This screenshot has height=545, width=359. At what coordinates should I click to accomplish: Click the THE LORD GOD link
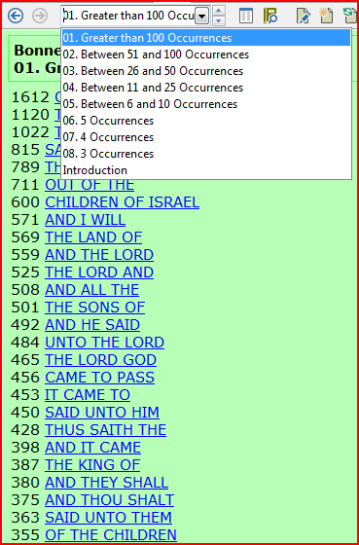100,360
